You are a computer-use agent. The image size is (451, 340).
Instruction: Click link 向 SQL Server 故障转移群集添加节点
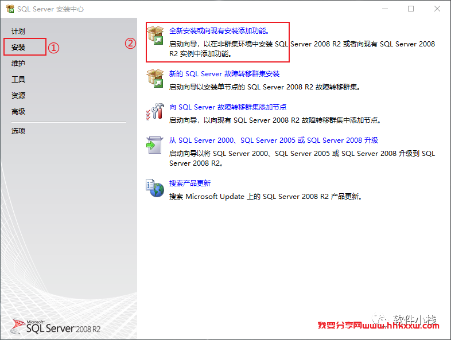pos(228,107)
